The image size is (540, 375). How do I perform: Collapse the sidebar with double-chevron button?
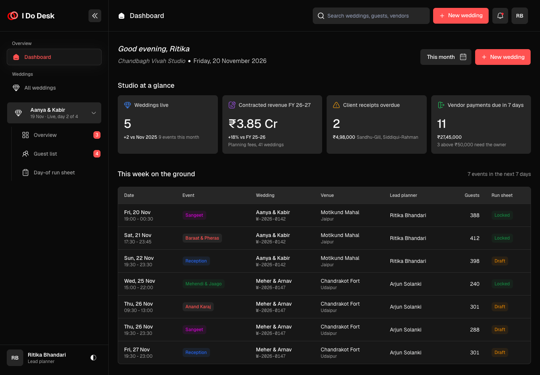click(x=95, y=16)
